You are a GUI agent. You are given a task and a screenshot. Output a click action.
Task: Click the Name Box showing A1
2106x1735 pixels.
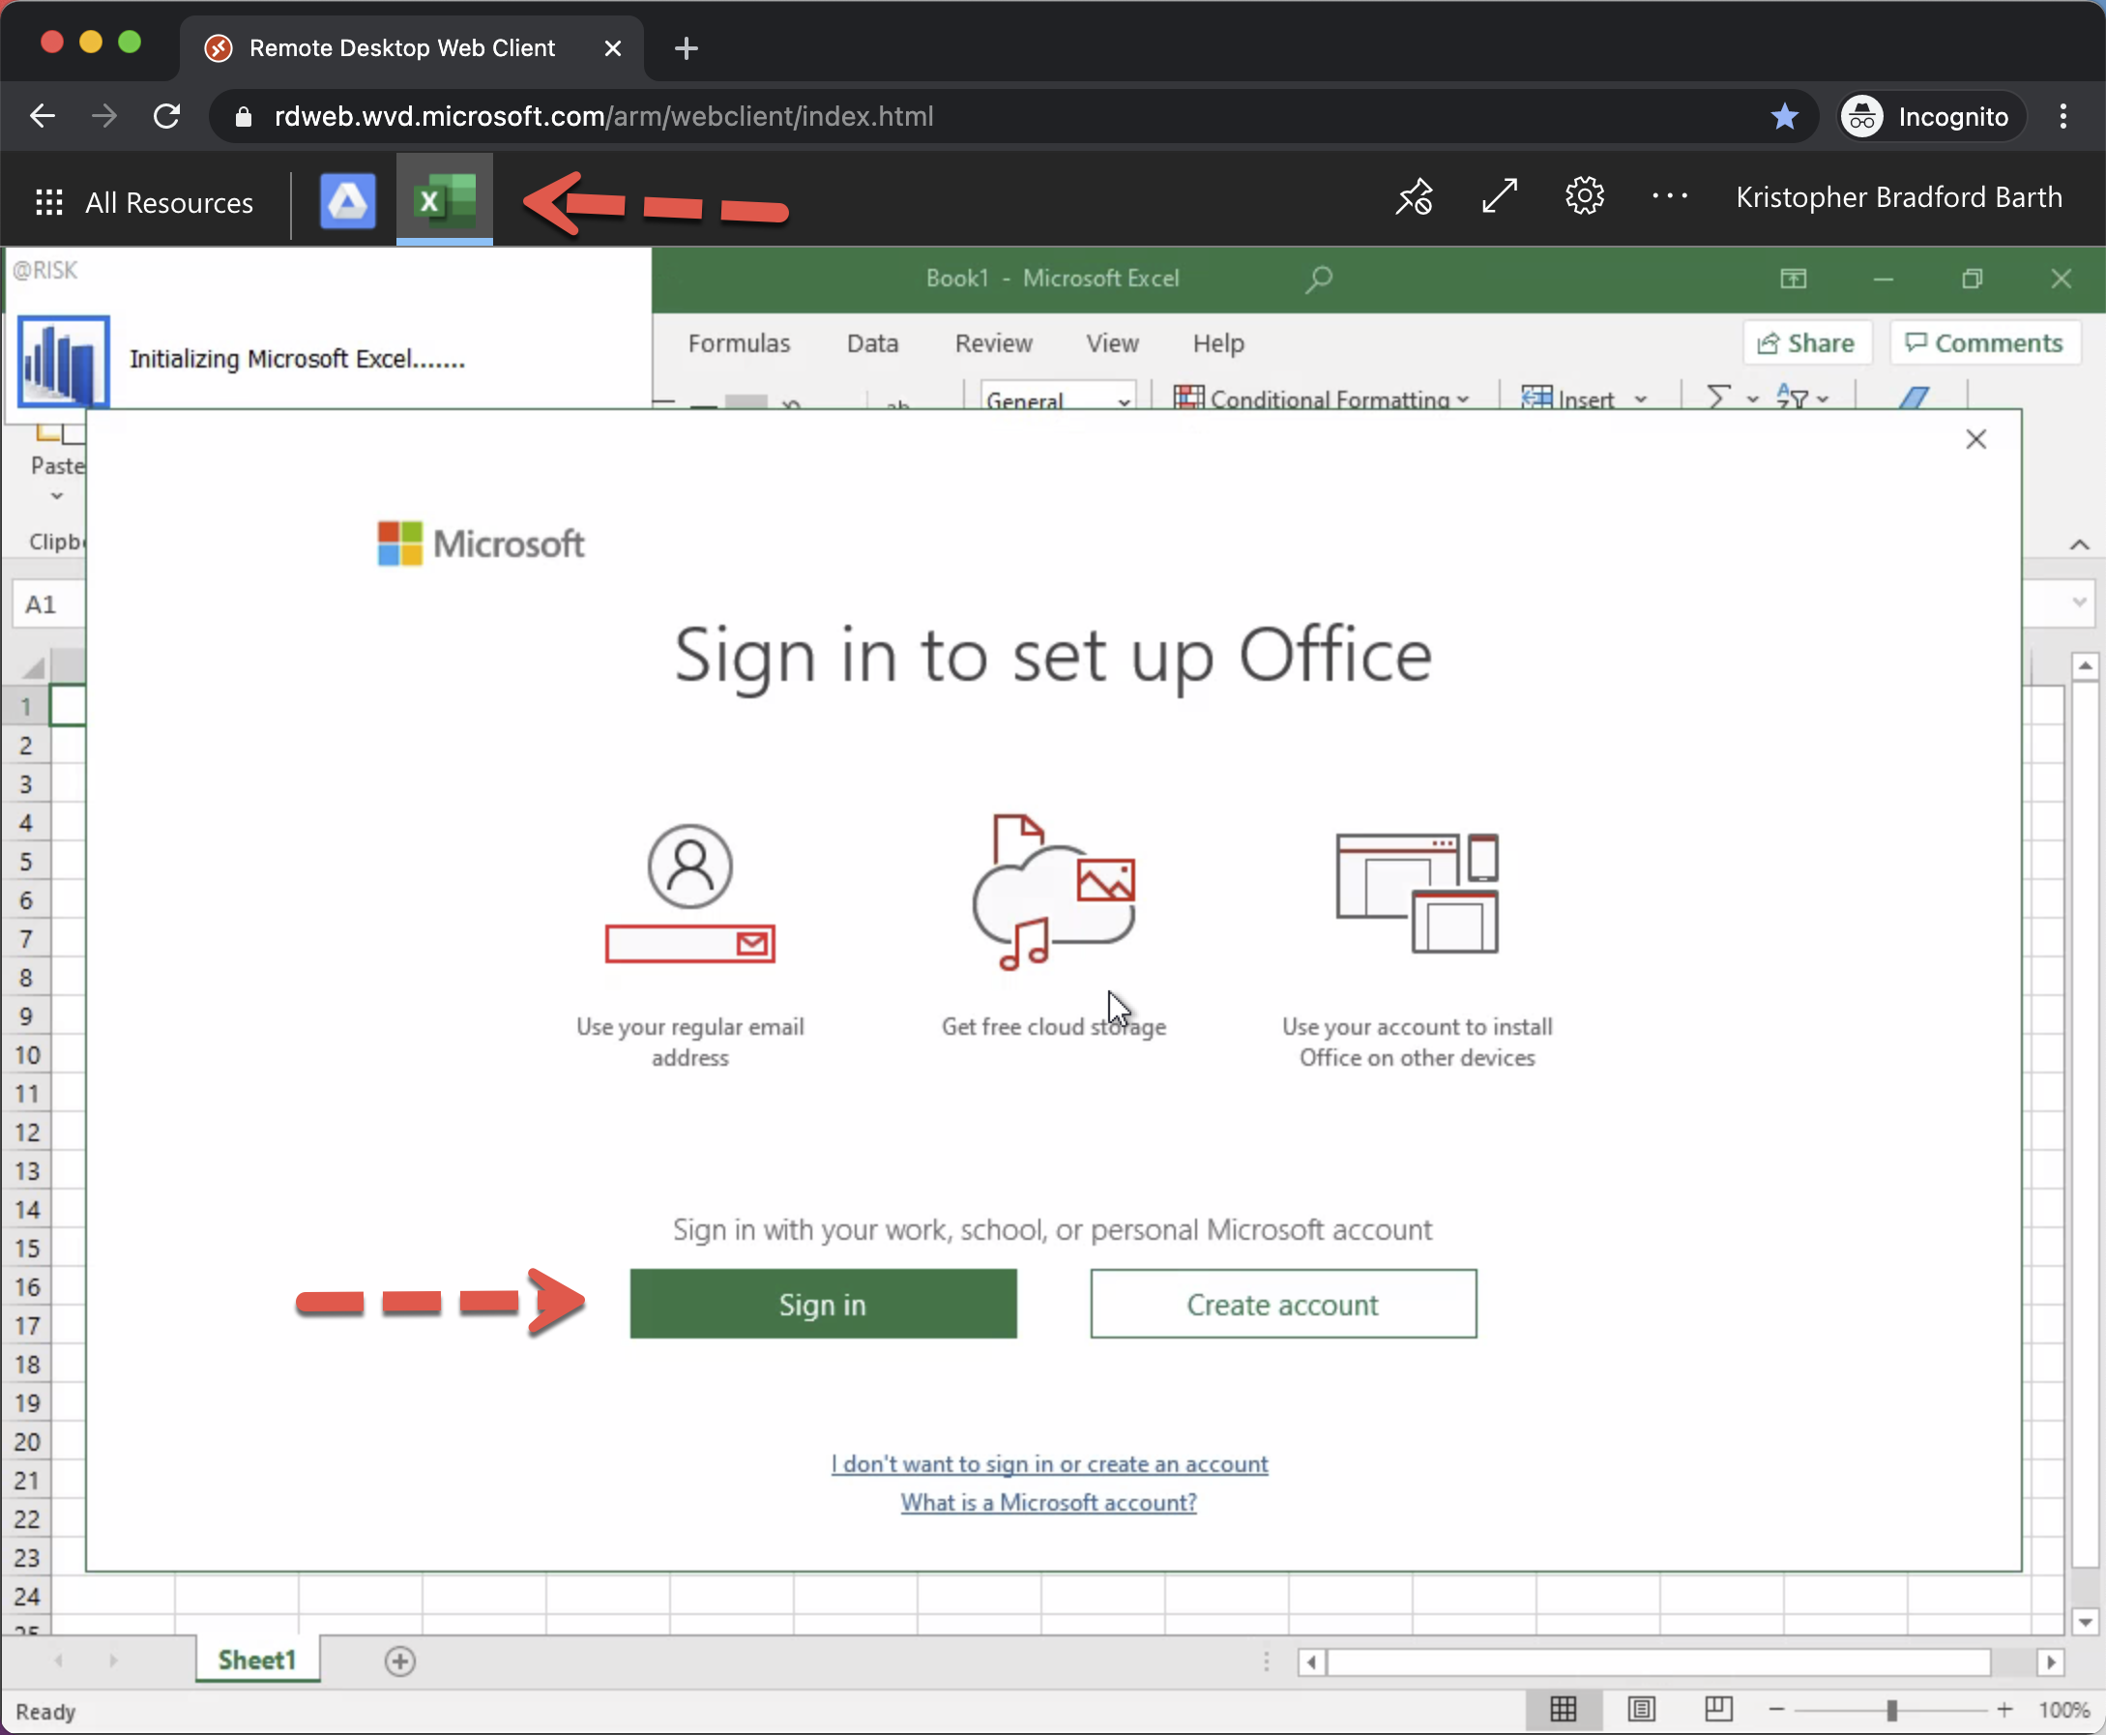pyautogui.click(x=48, y=604)
